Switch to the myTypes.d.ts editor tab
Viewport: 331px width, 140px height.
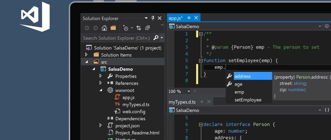point(182,102)
